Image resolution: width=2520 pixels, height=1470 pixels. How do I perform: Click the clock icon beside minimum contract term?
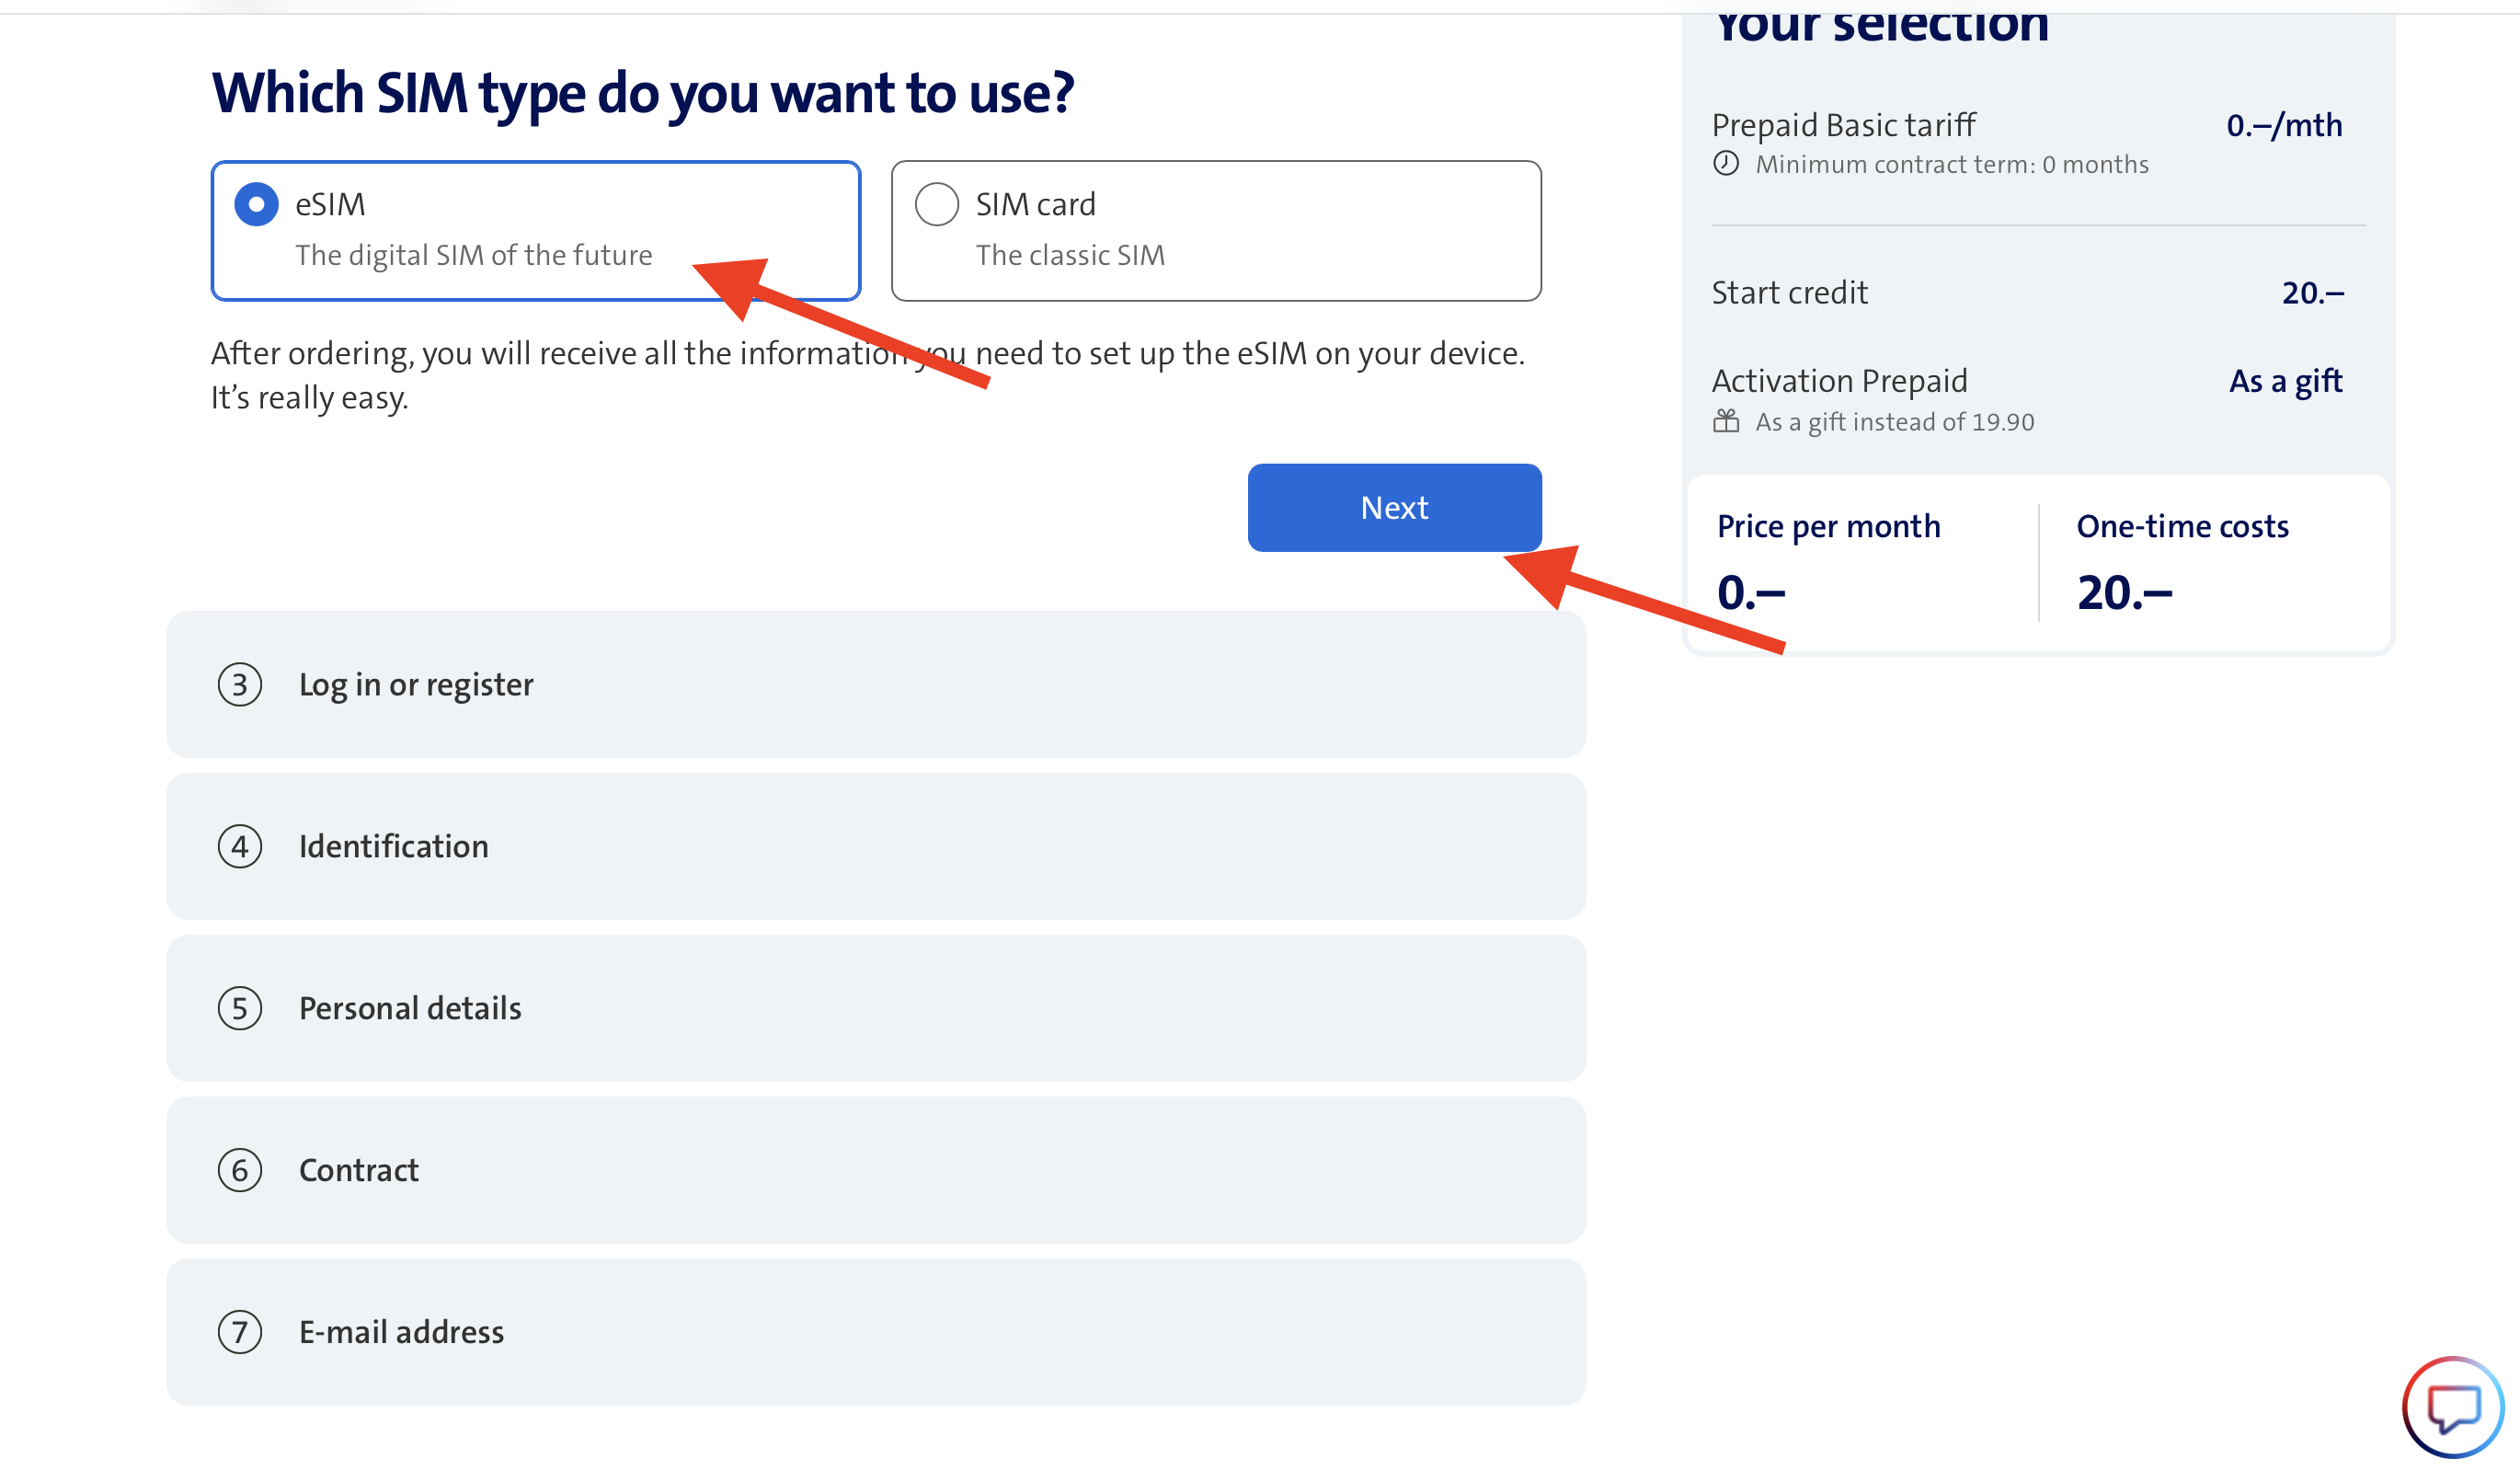1726,164
